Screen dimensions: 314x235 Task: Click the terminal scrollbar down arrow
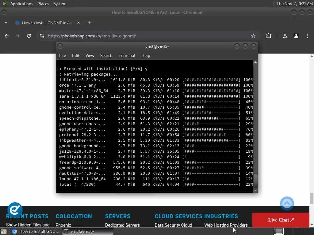pyautogui.click(x=255, y=191)
